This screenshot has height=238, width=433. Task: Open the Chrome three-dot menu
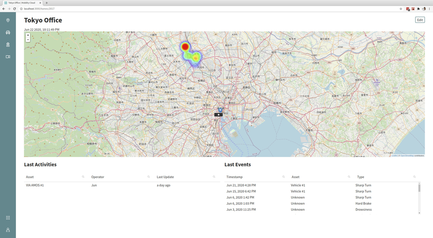coord(429,9)
